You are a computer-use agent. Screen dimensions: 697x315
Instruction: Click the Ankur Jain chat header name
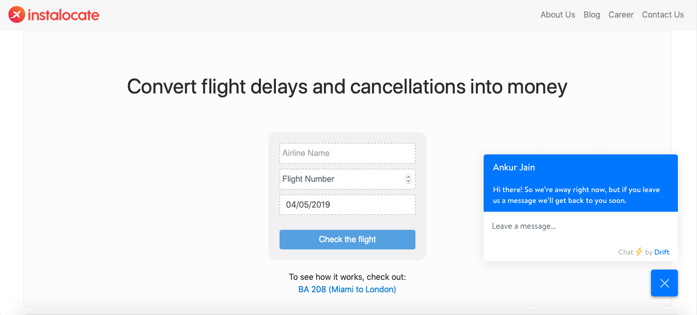pos(514,167)
